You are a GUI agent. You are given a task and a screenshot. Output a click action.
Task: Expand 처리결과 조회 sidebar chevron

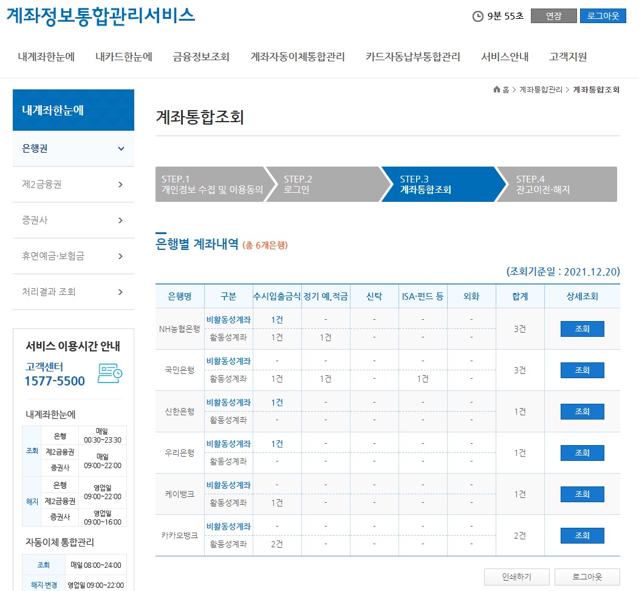coord(120,292)
